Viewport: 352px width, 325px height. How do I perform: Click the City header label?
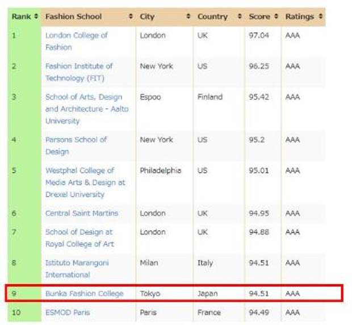pyautogui.click(x=147, y=16)
